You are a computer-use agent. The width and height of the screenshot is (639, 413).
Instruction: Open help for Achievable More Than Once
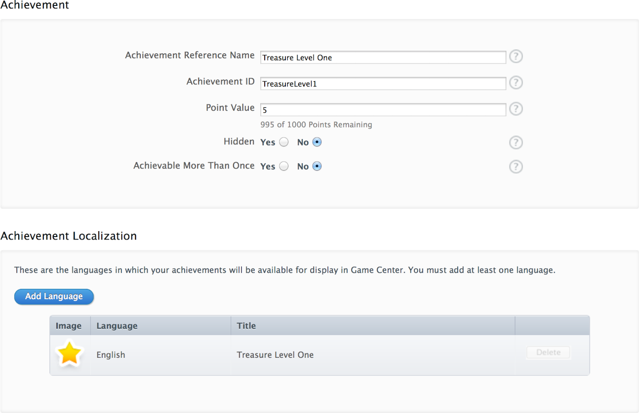click(516, 167)
